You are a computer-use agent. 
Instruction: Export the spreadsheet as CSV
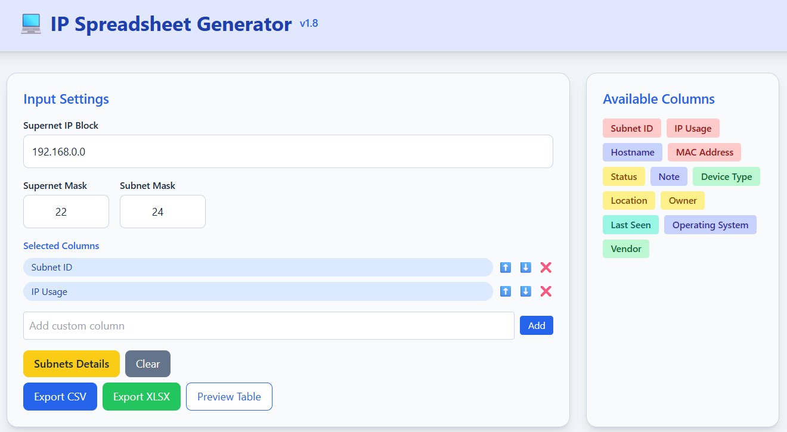coord(60,397)
